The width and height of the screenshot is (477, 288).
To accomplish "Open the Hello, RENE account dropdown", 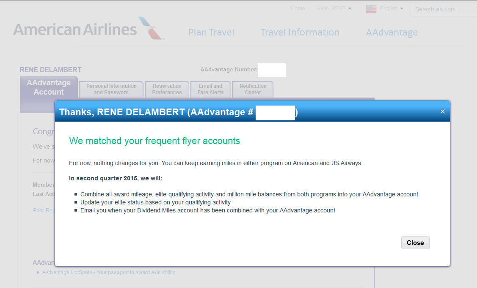I will [334, 8].
